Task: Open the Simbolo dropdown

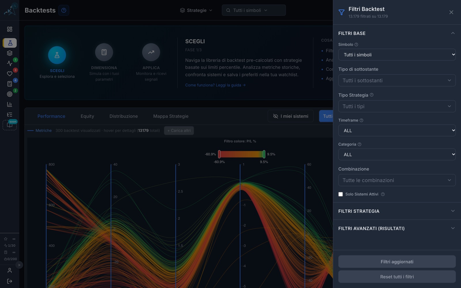Action: point(397,55)
